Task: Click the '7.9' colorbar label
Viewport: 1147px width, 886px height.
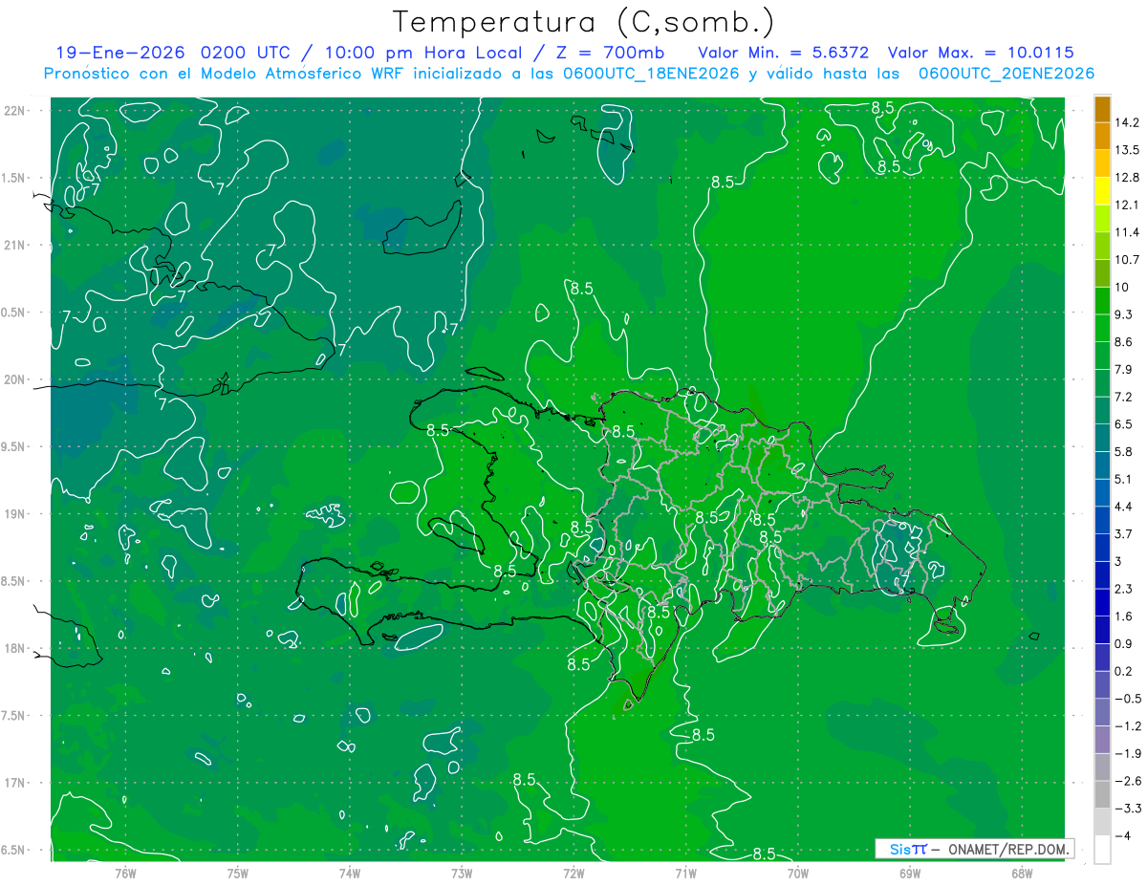Action: 1124,369
